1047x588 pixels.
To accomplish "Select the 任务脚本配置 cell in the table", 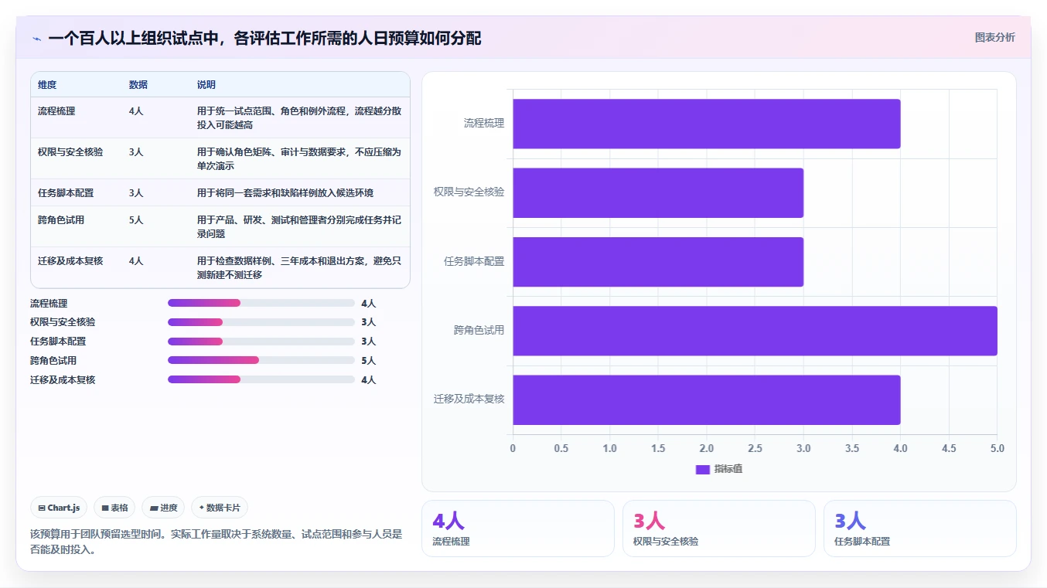I will pyautogui.click(x=66, y=193).
